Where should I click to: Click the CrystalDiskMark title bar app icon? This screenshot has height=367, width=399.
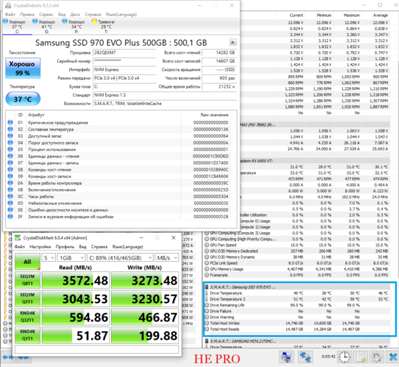18,238
